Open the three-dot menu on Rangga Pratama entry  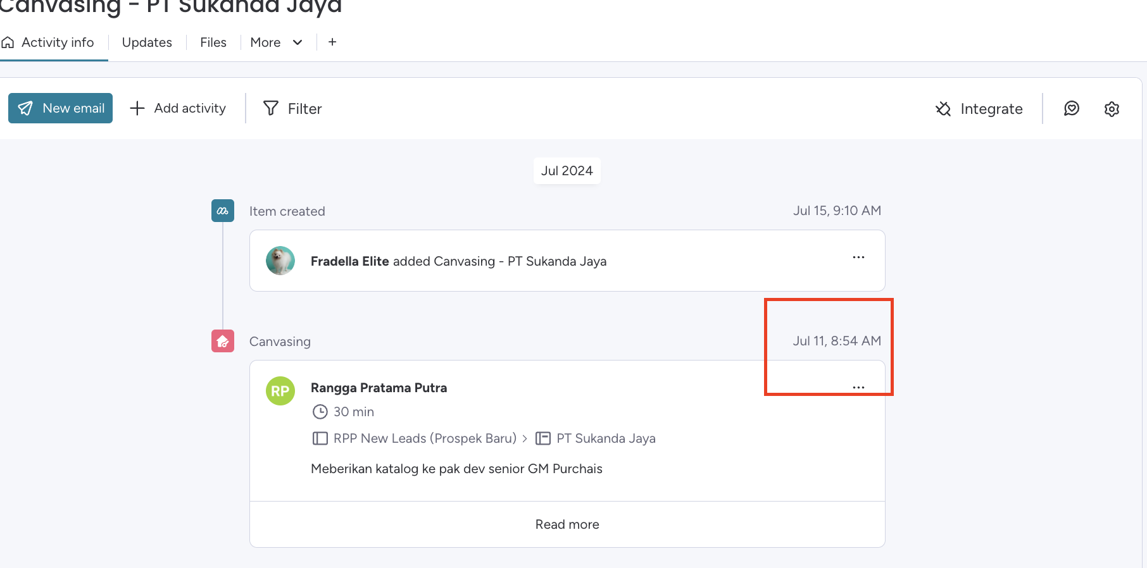(858, 387)
